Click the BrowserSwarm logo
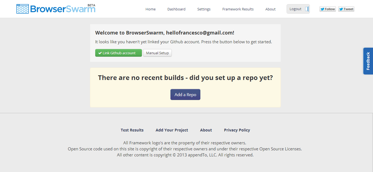 point(56,9)
